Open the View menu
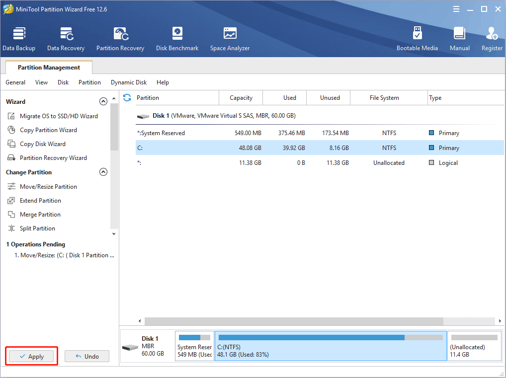The width and height of the screenshot is (506, 378). pyautogui.click(x=41, y=82)
